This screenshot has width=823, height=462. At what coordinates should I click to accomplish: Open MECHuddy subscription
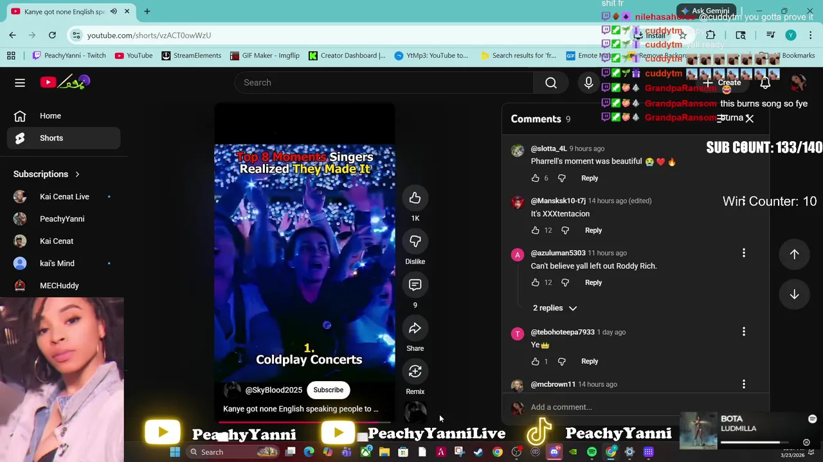[64, 286]
